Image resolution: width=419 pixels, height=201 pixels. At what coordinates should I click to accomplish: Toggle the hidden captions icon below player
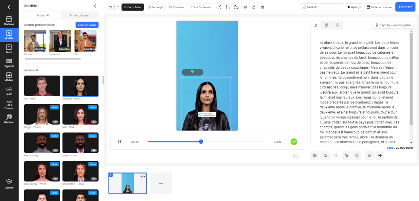296,156
